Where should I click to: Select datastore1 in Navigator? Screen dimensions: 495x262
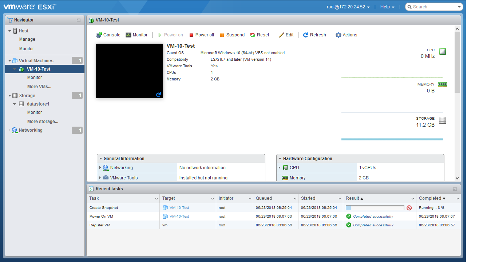38,104
